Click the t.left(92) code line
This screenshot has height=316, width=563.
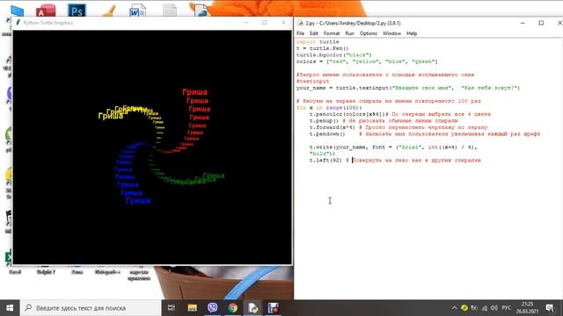point(395,160)
